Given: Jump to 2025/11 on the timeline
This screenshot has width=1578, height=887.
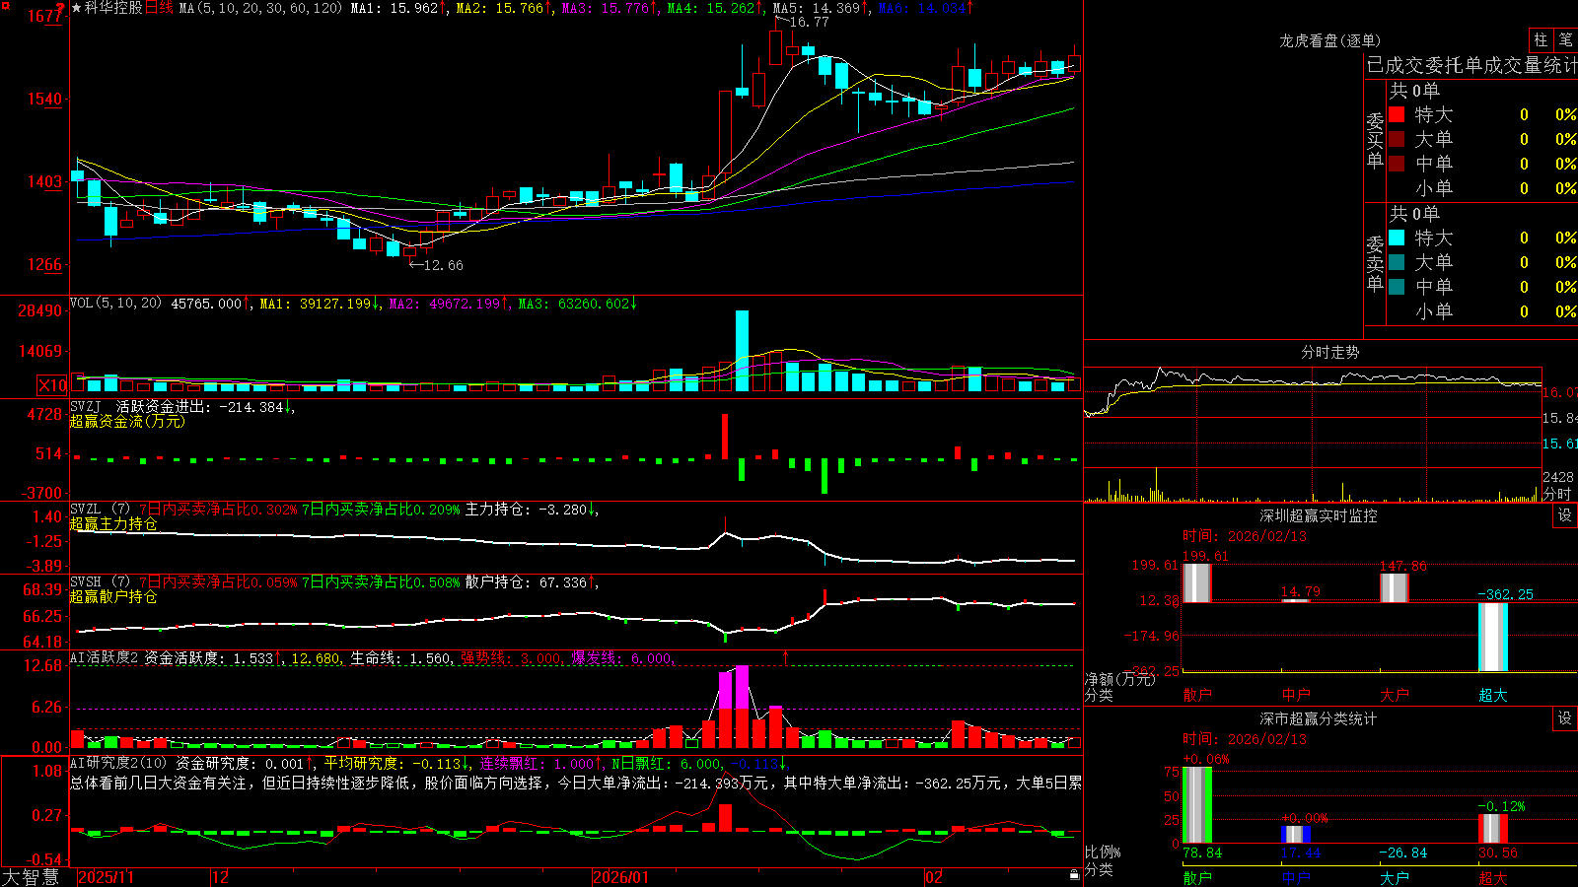Looking at the screenshot, I should click(106, 877).
